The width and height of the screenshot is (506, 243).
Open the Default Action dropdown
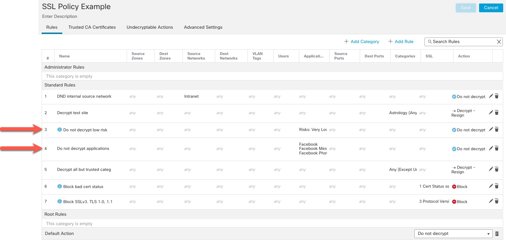(488, 233)
